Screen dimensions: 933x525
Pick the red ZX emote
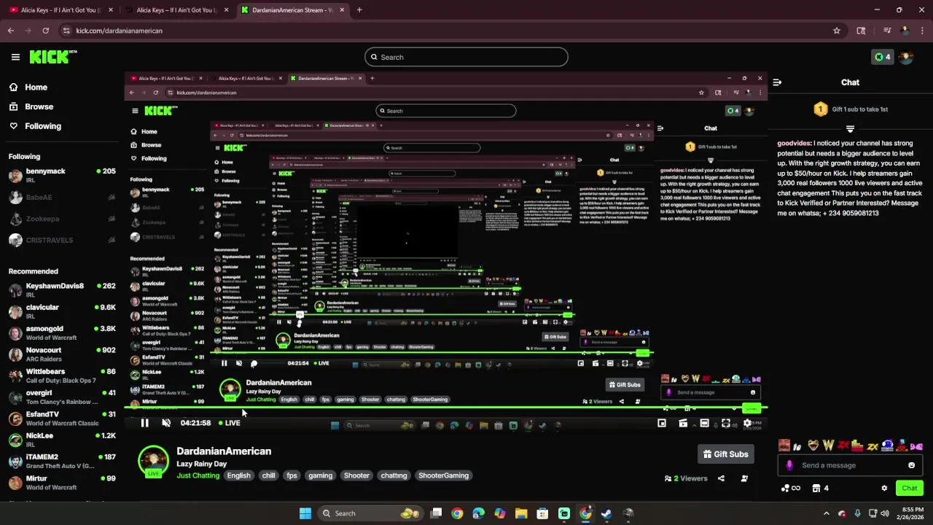click(843, 446)
